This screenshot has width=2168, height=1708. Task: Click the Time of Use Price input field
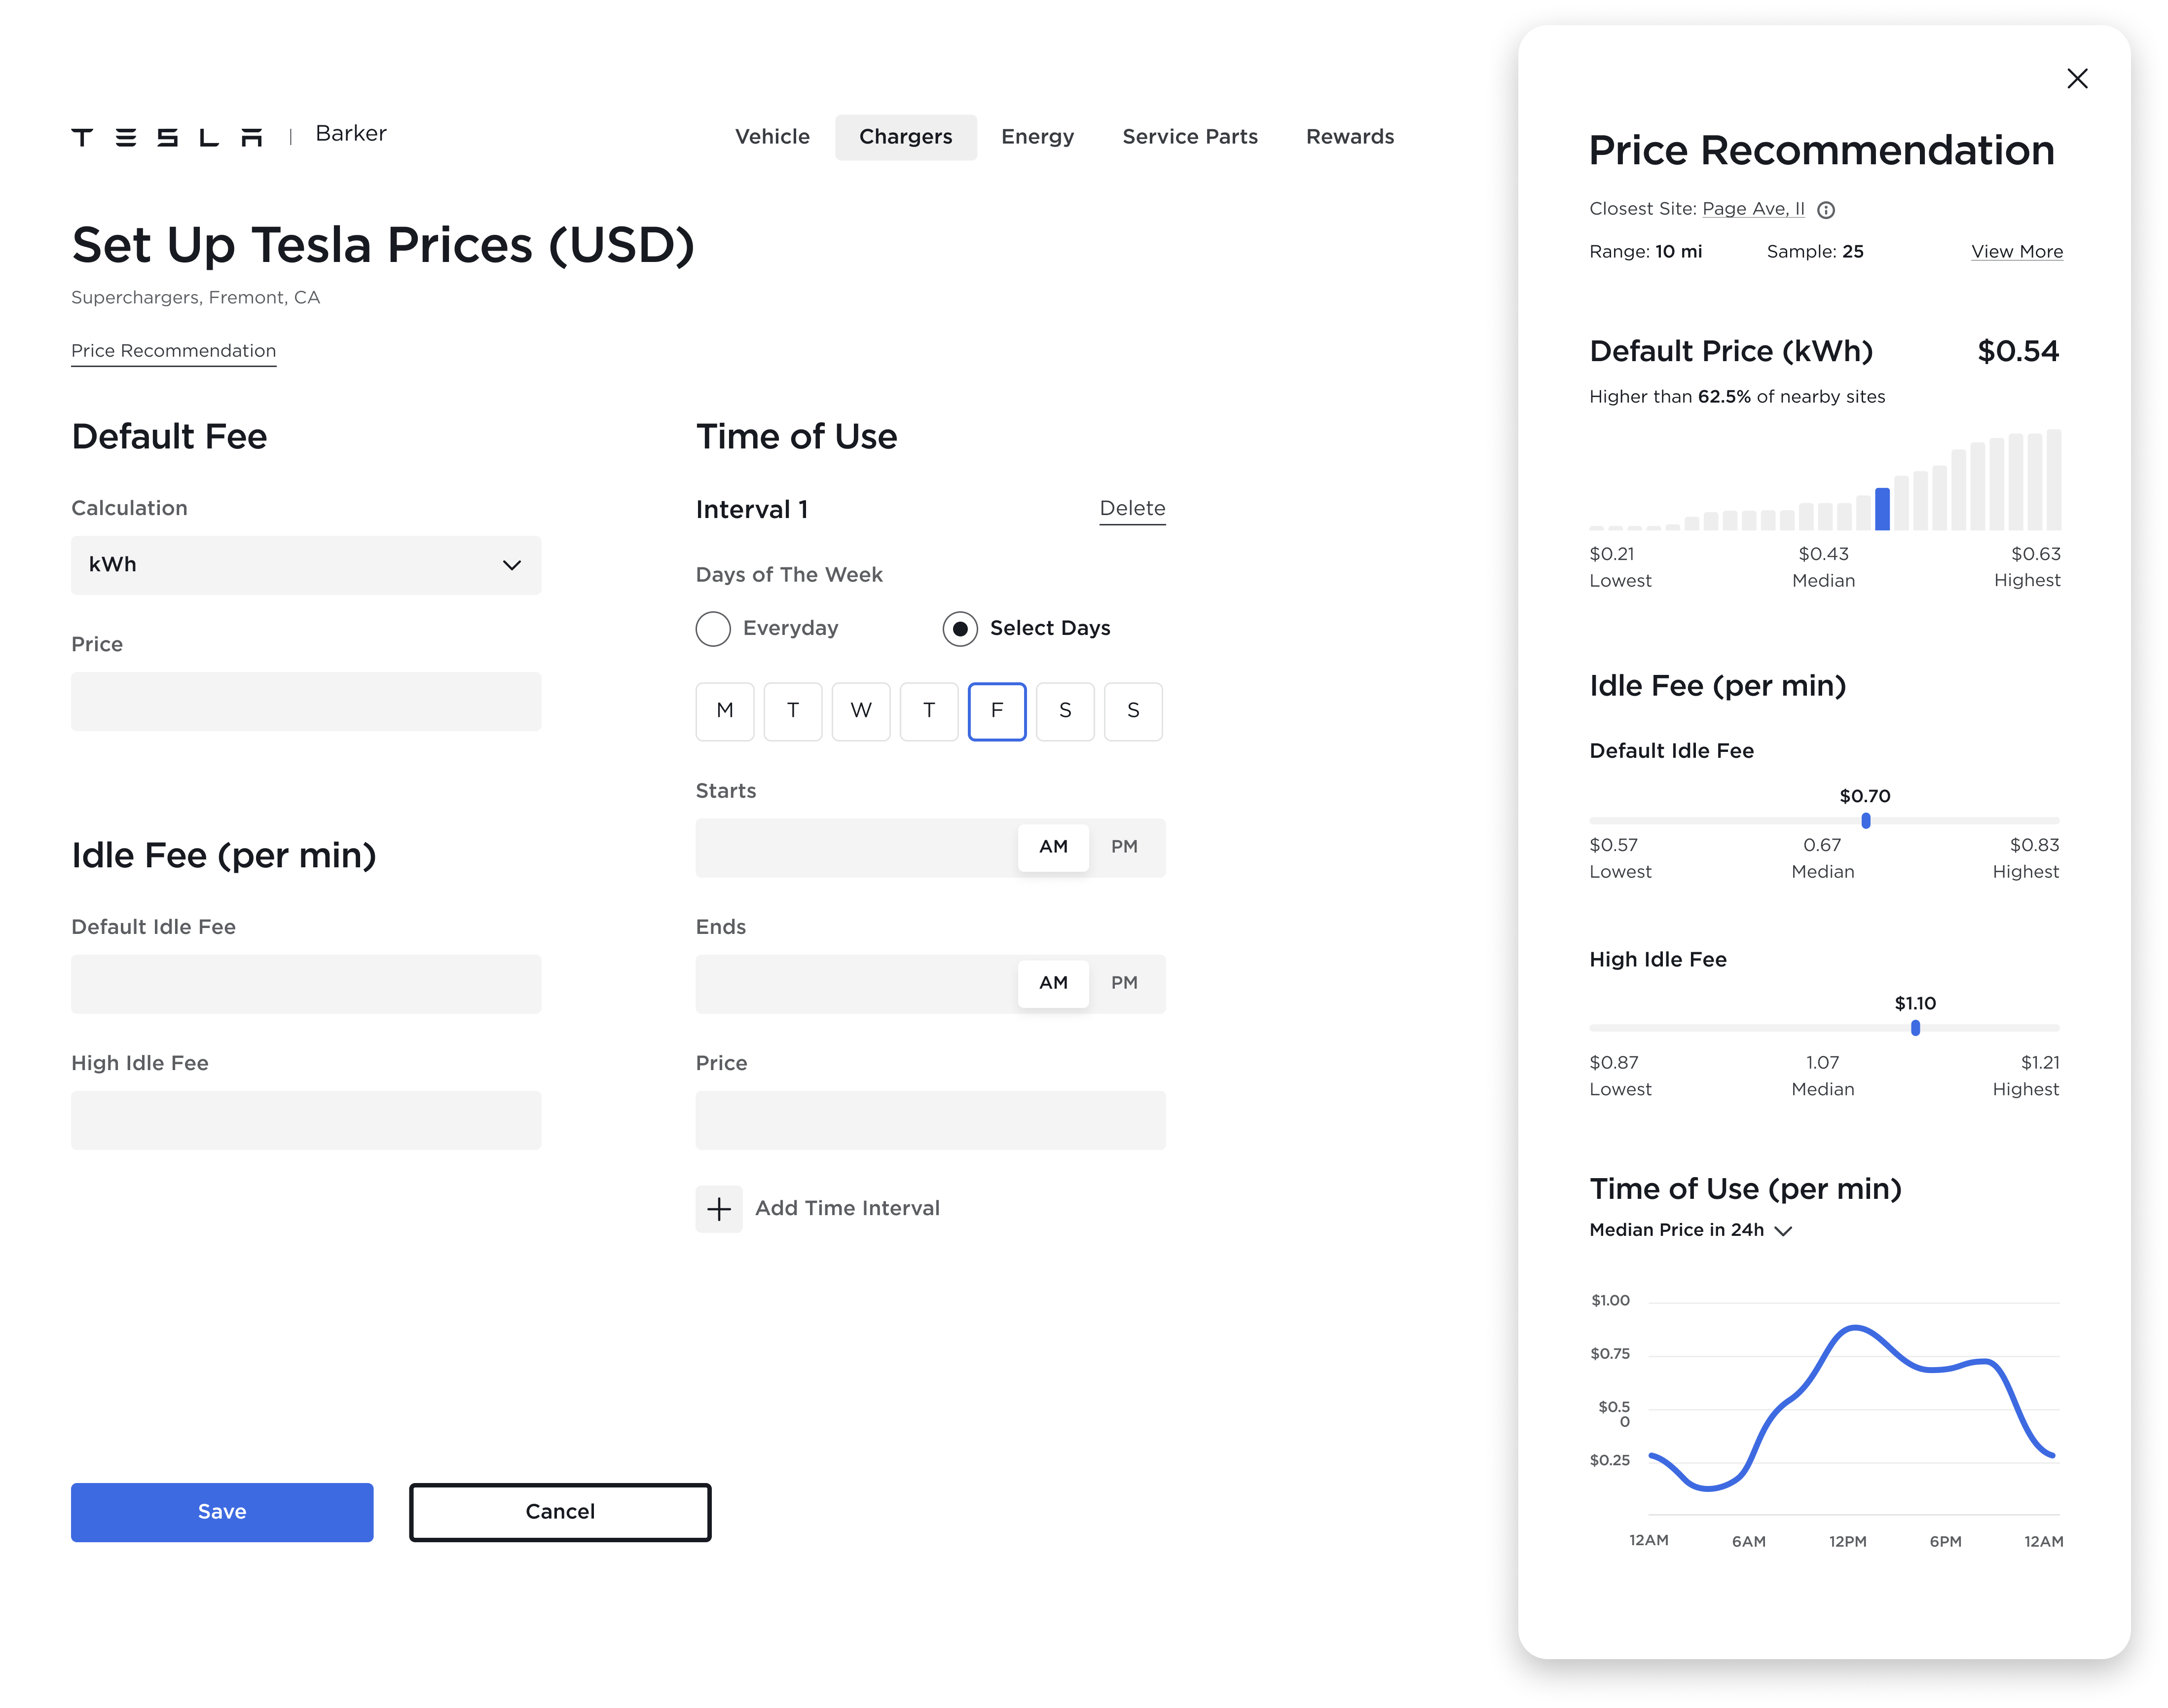coord(930,1120)
